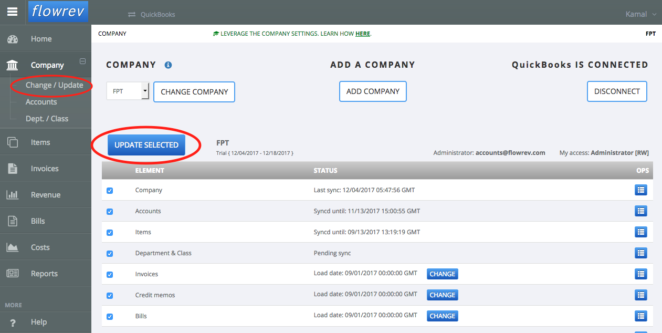662x333 pixels.
Task: Open ops list icon for Company row
Action: (x=641, y=190)
